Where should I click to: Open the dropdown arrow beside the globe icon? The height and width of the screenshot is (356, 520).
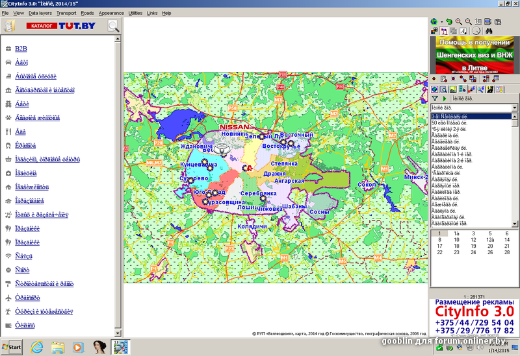coord(441,21)
